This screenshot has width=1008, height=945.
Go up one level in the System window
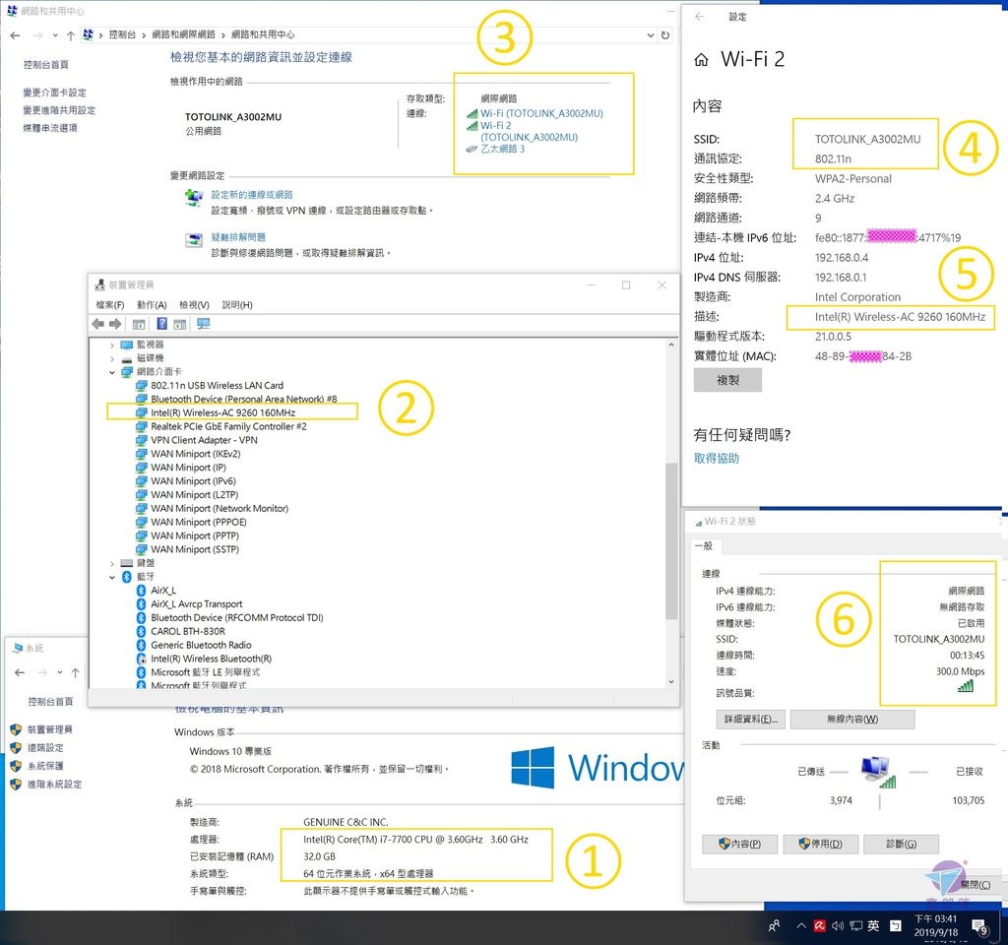(x=75, y=672)
